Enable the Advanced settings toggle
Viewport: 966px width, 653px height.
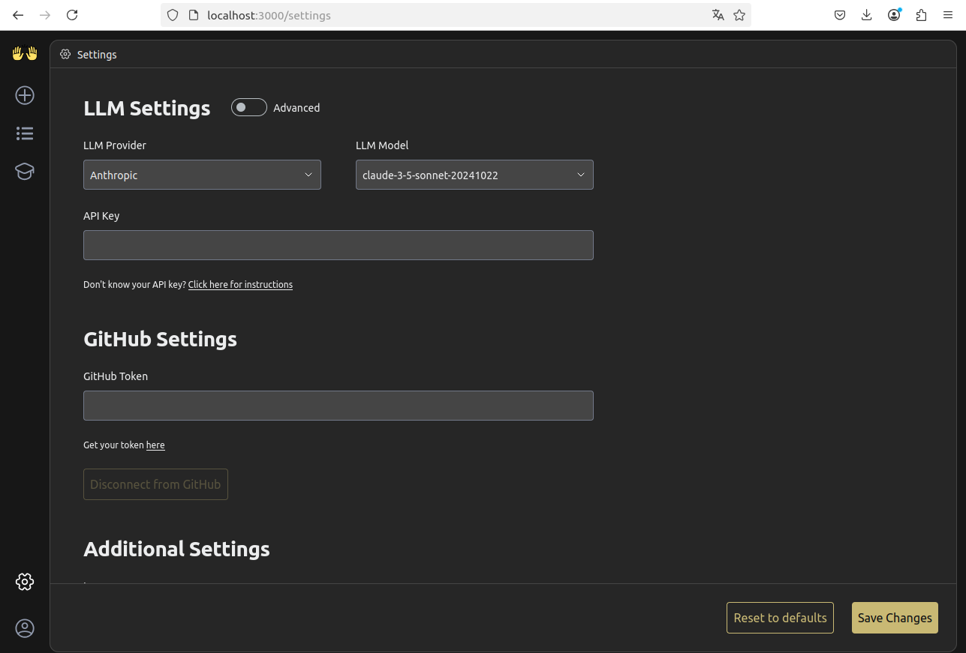[248, 107]
